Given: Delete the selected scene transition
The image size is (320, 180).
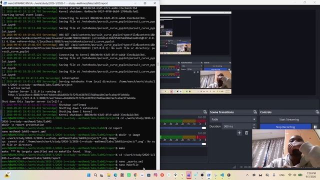Looking at the screenshot, I should [246, 133].
